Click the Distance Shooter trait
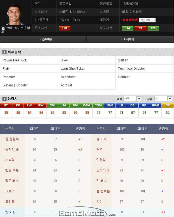The width and height of the screenshot is (174, 217). coord(15,85)
